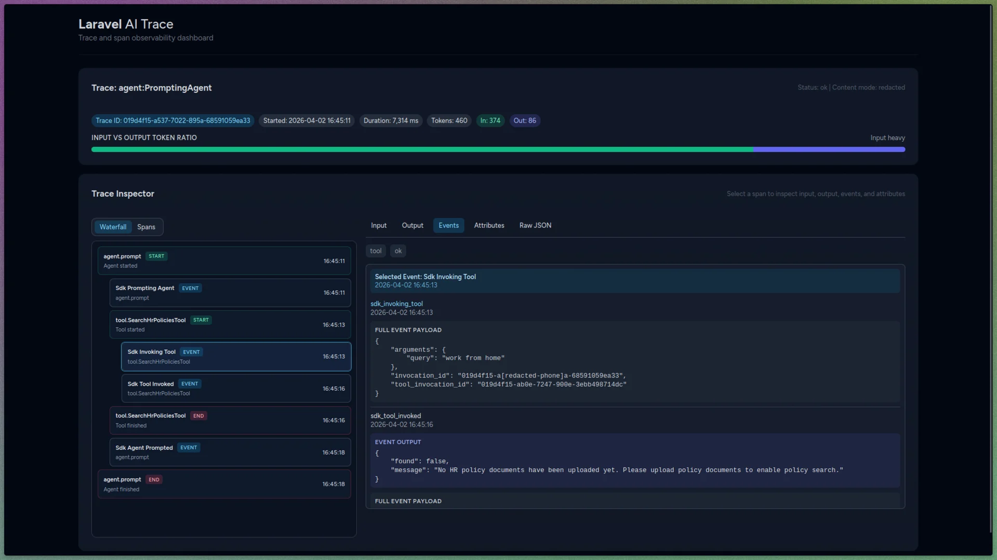
Task: Click the Selected Event: Sdk Invoking Tool header
Action: tap(635, 281)
